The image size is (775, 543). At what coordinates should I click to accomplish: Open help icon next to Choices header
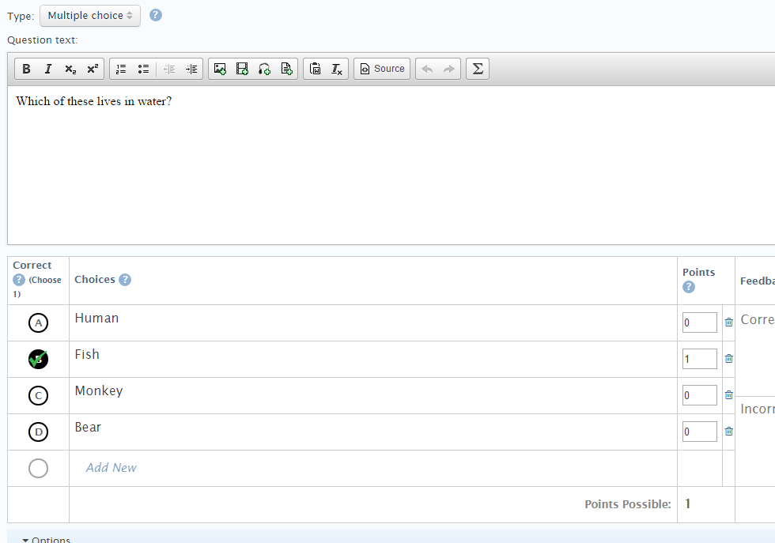pos(125,280)
